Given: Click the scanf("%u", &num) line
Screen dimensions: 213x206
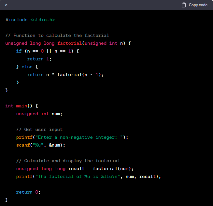Looking at the screenshot, I should (x=41, y=145).
